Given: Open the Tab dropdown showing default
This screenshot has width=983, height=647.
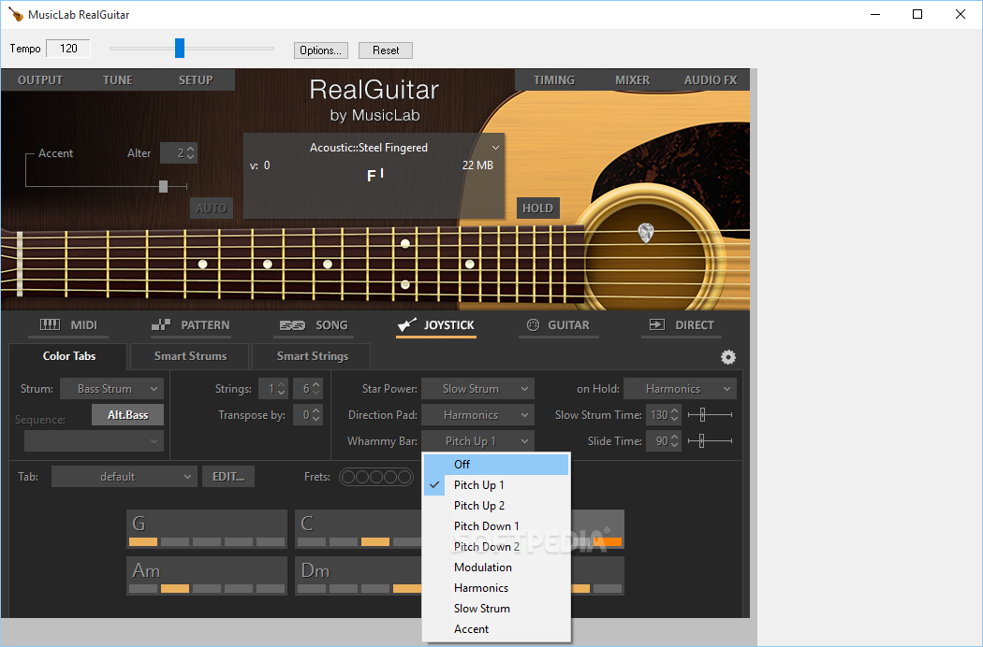Looking at the screenshot, I should [125, 477].
